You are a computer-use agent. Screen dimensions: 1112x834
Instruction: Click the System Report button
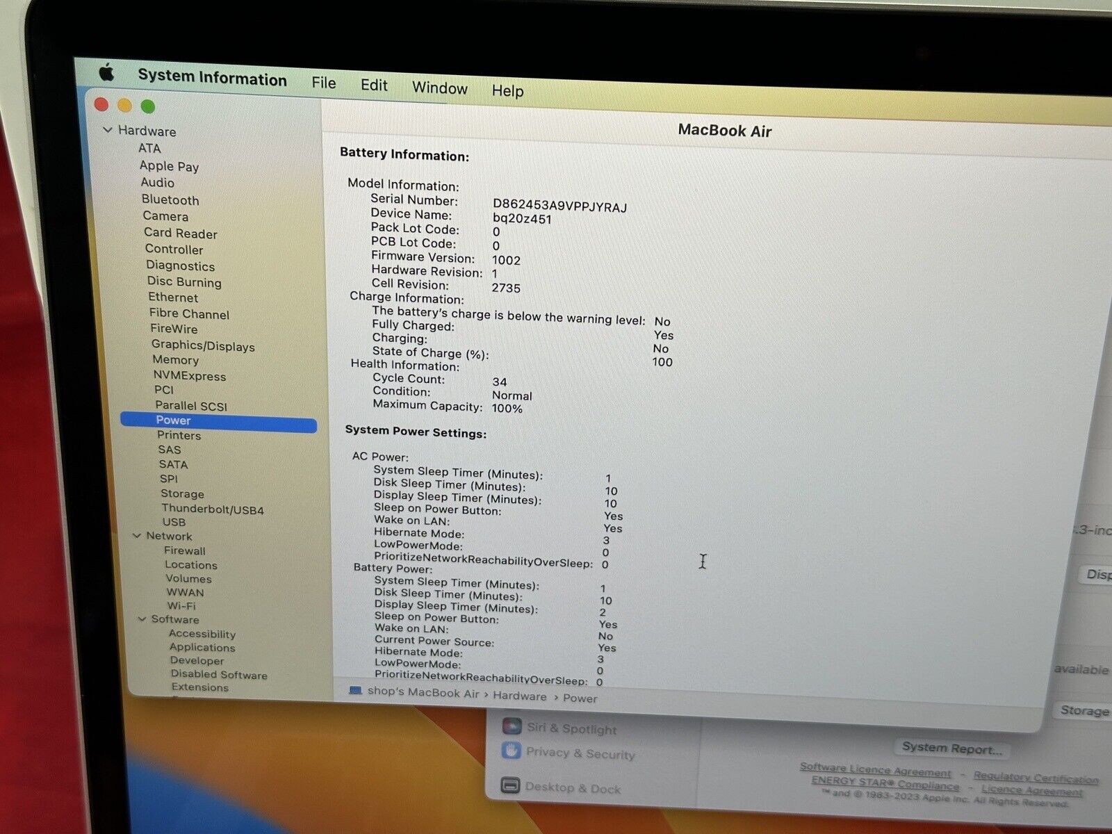(951, 749)
